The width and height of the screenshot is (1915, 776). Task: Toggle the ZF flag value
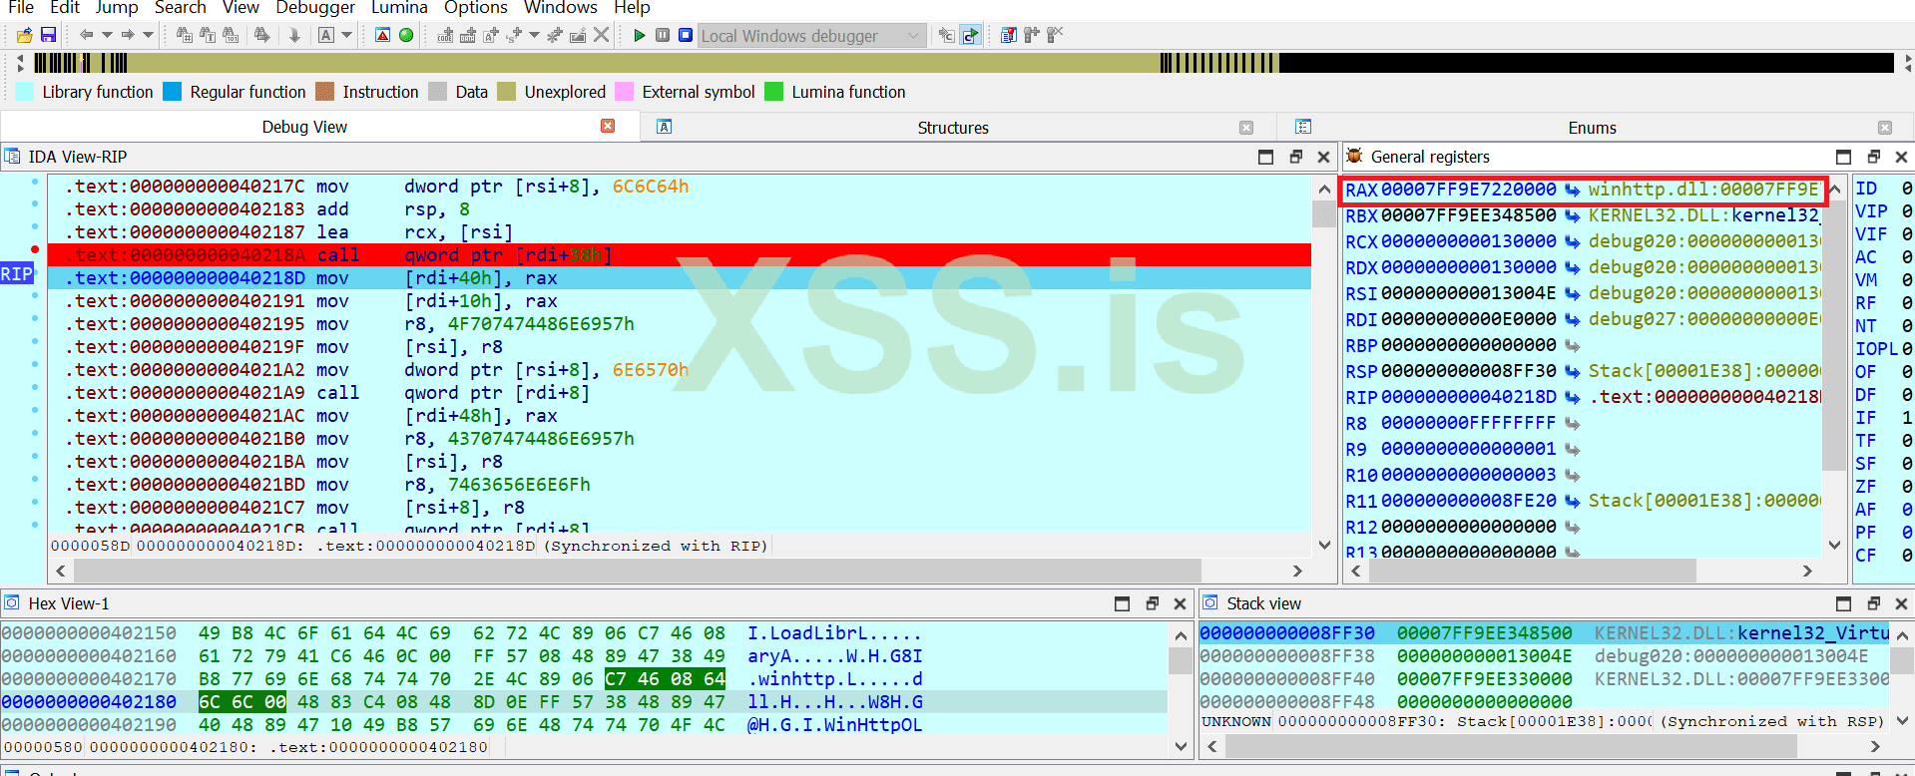tap(1906, 487)
